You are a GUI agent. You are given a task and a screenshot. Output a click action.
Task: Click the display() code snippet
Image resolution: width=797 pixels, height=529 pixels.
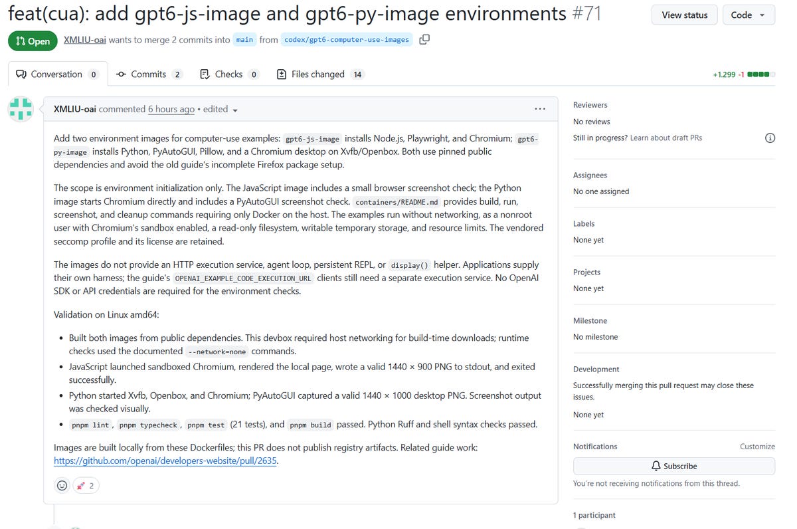409,265
